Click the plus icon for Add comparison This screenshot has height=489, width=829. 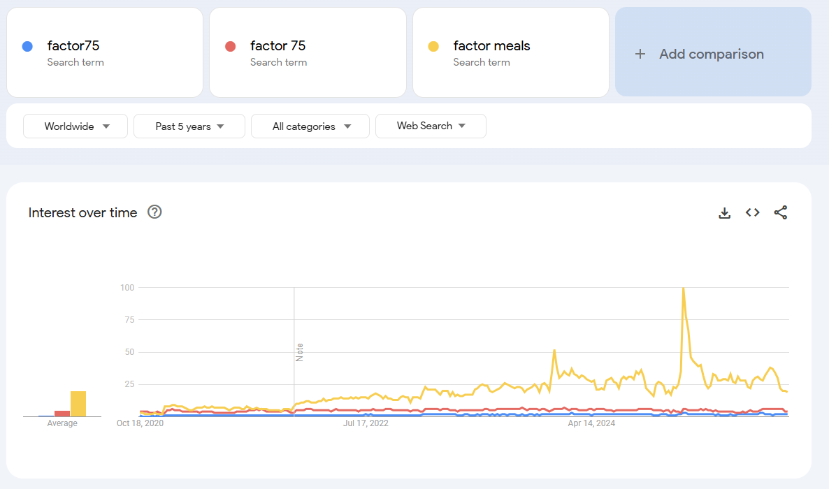point(640,54)
